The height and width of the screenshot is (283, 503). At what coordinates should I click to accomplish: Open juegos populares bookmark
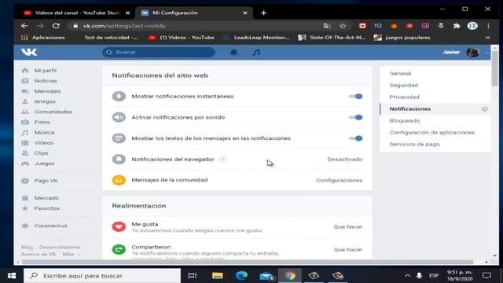point(402,38)
